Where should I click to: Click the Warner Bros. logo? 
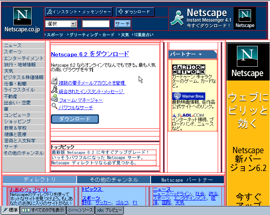(x=189, y=96)
